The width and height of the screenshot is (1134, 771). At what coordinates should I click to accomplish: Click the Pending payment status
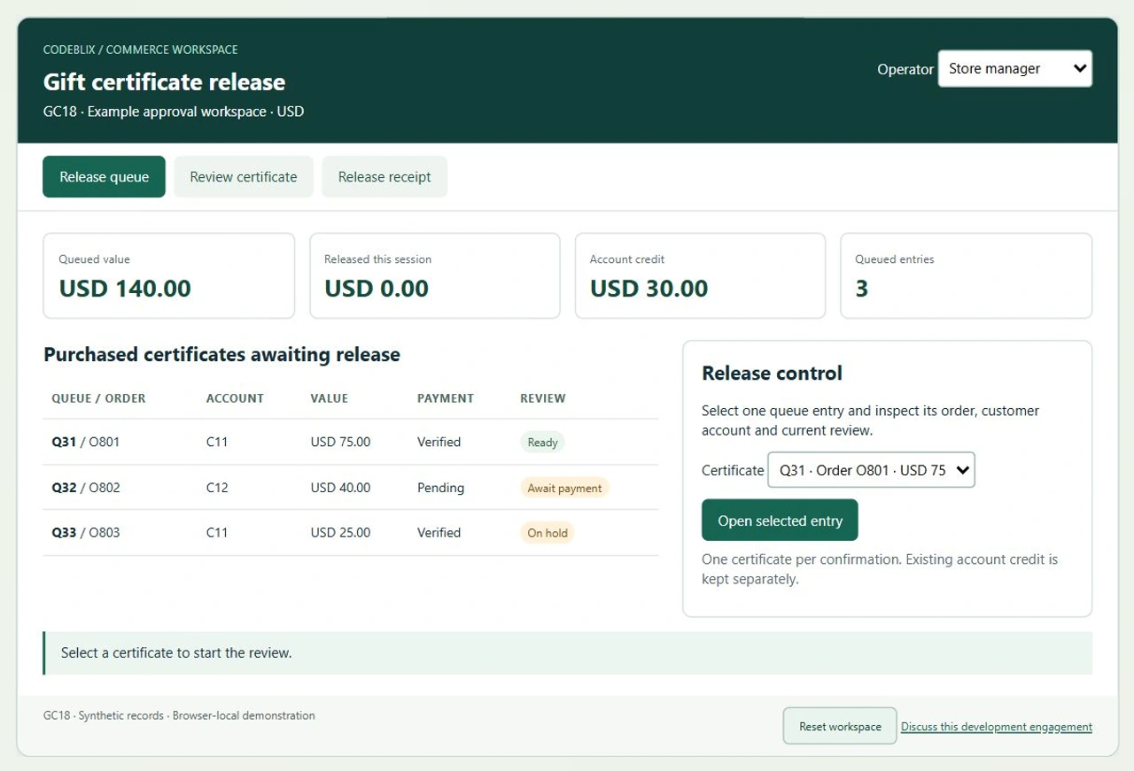click(440, 488)
